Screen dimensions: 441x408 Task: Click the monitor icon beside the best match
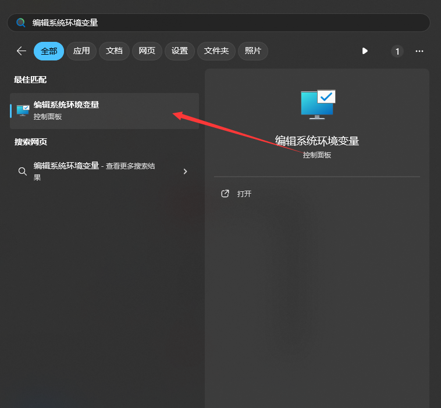[23, 110]
